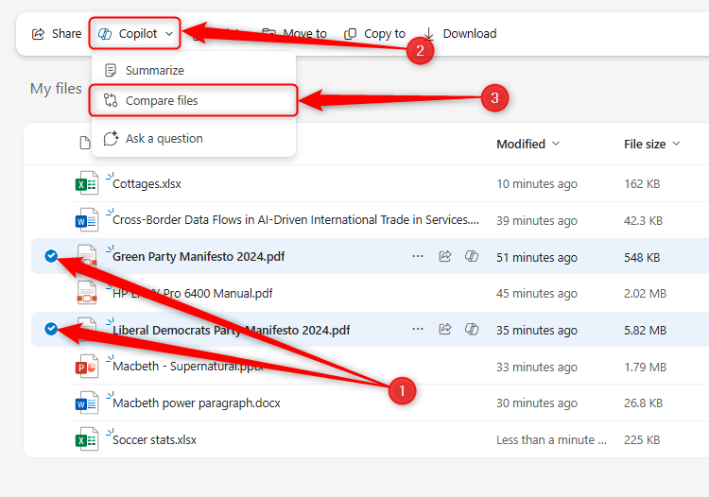Click the Macbeth Supernatural PowerPoint icon
Image resolution: width=709 pixels, height=497 pixels.
(x=87, y=367)
